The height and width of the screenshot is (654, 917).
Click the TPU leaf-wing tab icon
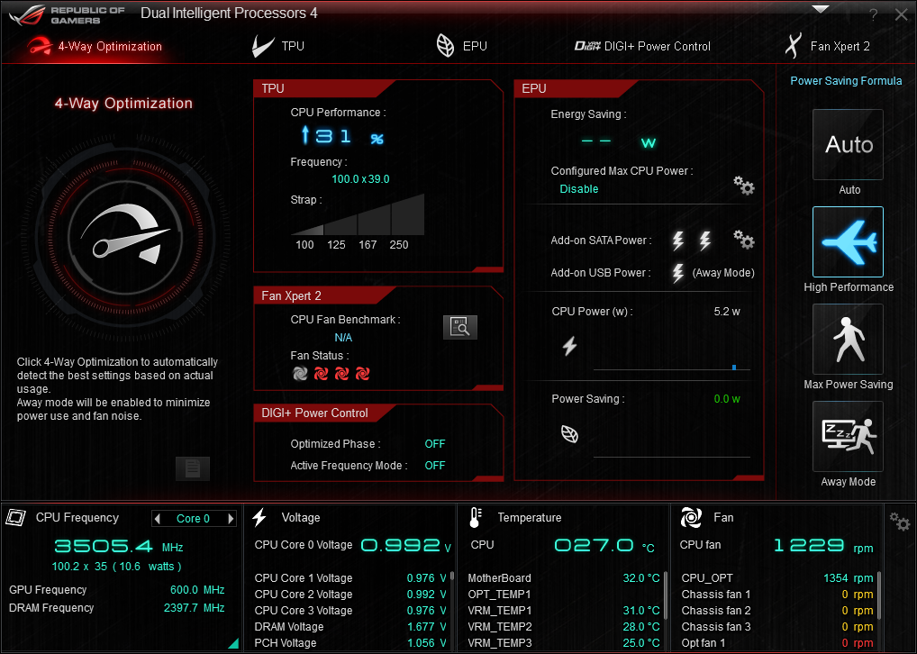(263, 46)
